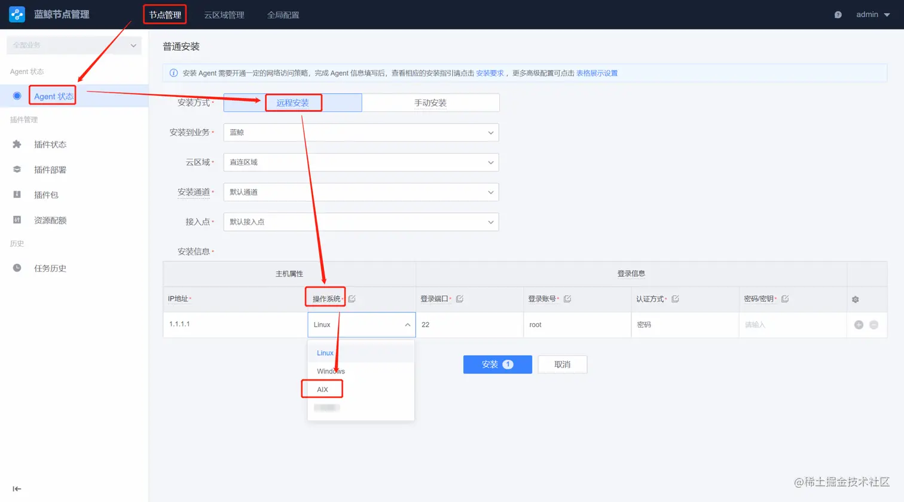Click the blue 安装 button
The width and height of the screenshot is (904, 502).
click(497, 365)
